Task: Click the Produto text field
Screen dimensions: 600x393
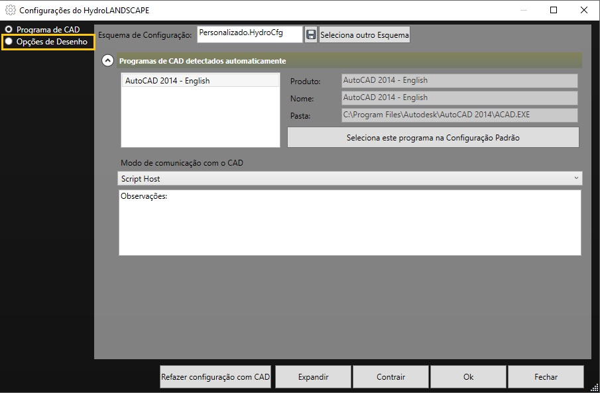Action: tap(459, 81)
